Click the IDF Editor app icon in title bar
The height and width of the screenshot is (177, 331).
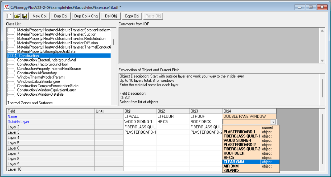point(7,7)
